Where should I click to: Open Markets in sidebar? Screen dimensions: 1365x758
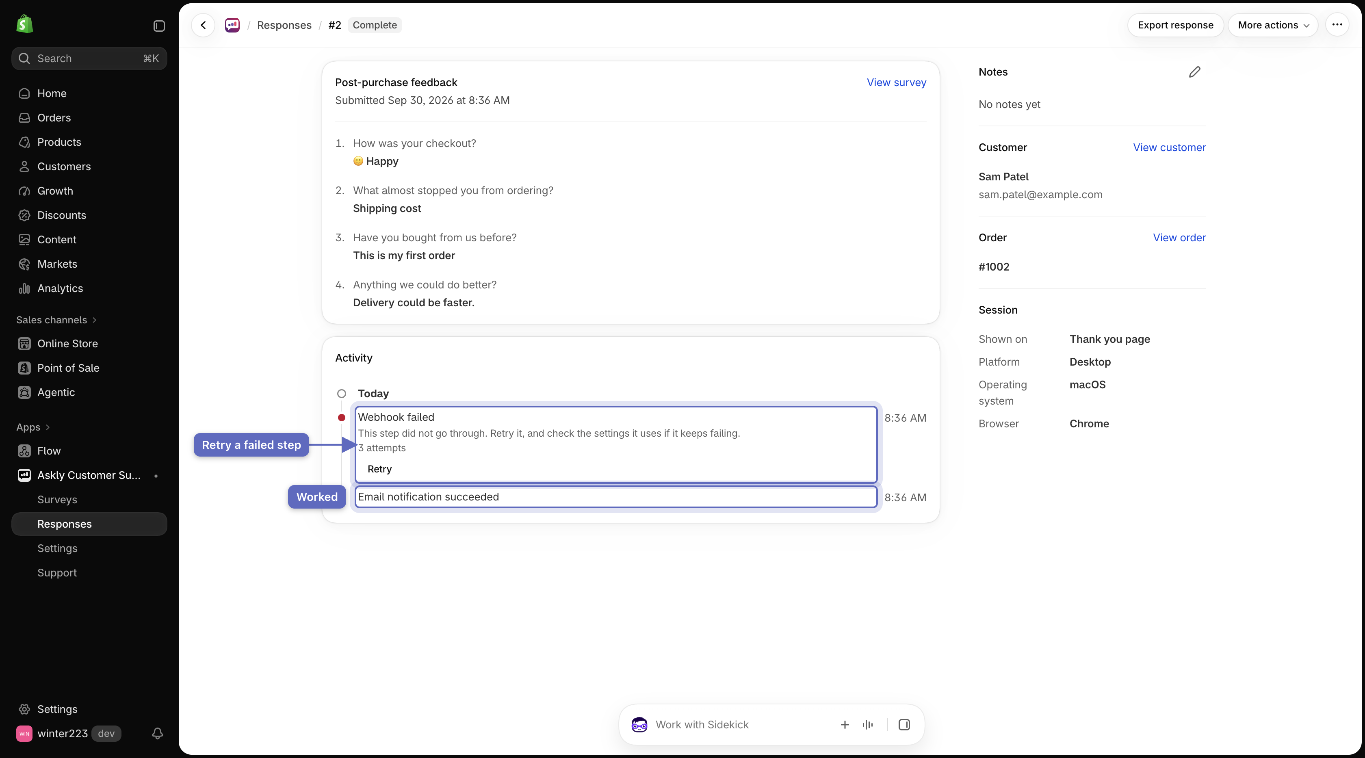tap(89, 264)
